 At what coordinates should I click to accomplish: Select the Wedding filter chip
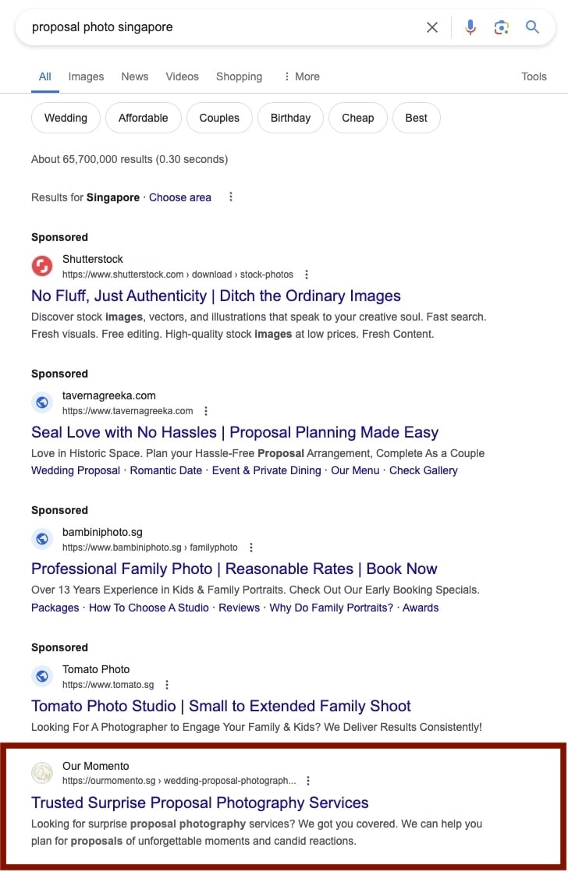pos(66,118)
